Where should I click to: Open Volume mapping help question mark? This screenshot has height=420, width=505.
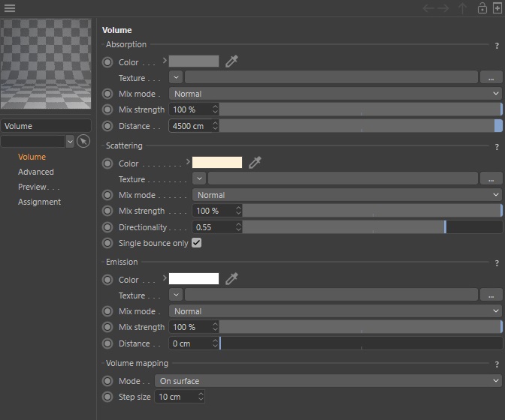pyautogui.click(x=497, y=364)
